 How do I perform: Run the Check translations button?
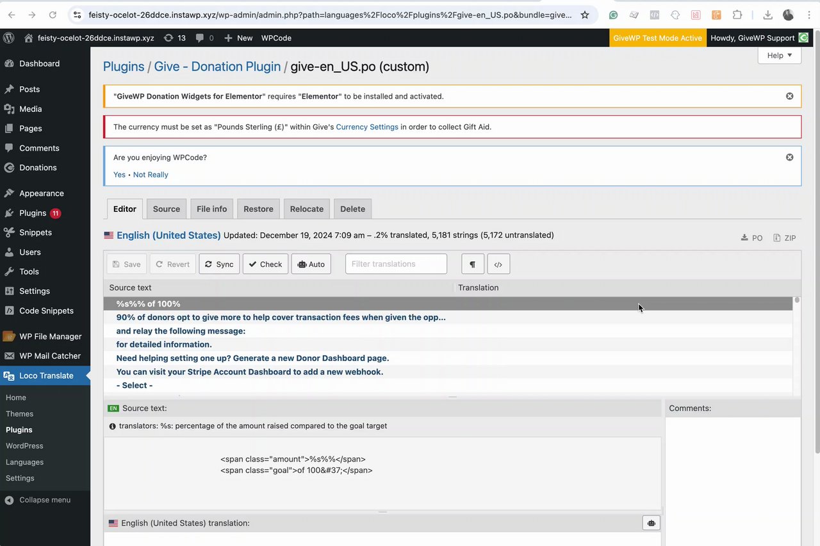(265, 264)
